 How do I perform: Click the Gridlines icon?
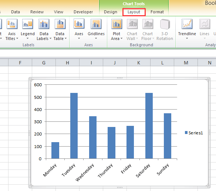tap(96, 24)
